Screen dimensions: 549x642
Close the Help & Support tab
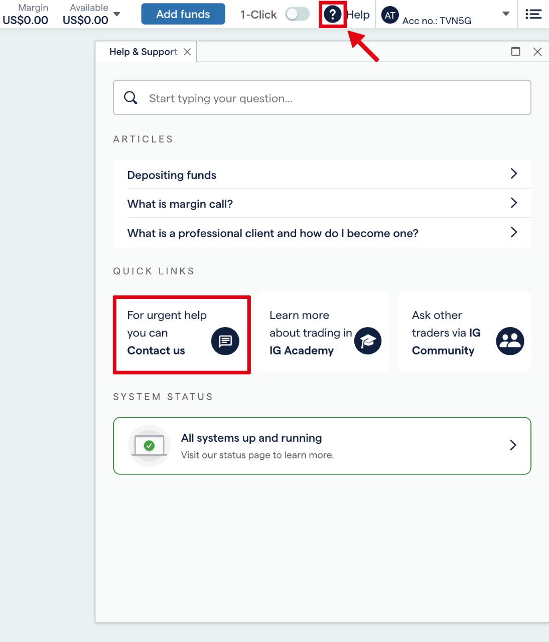tap(187, 52)
